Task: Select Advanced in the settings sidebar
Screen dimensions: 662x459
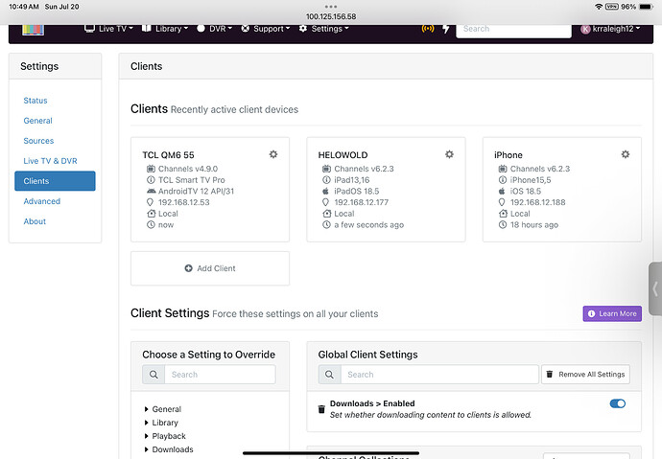Action: click(x=41, y=201)
